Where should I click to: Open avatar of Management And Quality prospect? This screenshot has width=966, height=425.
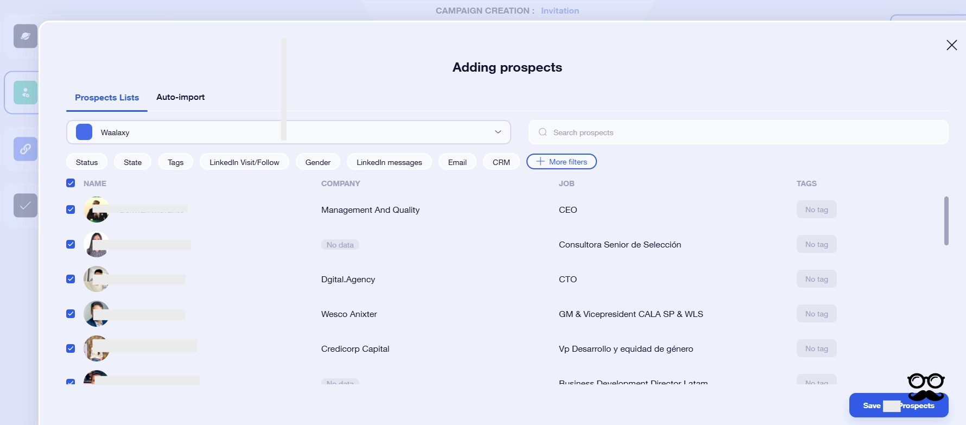(x=97, y=210)
